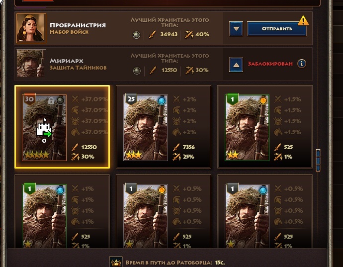343x267 pixels.
Task: Click Проеранистрия portrait thumbnail
Action: click(31, 28)
